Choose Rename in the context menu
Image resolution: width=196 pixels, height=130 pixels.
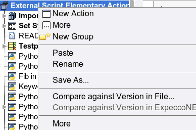click(x=68, y=64)
